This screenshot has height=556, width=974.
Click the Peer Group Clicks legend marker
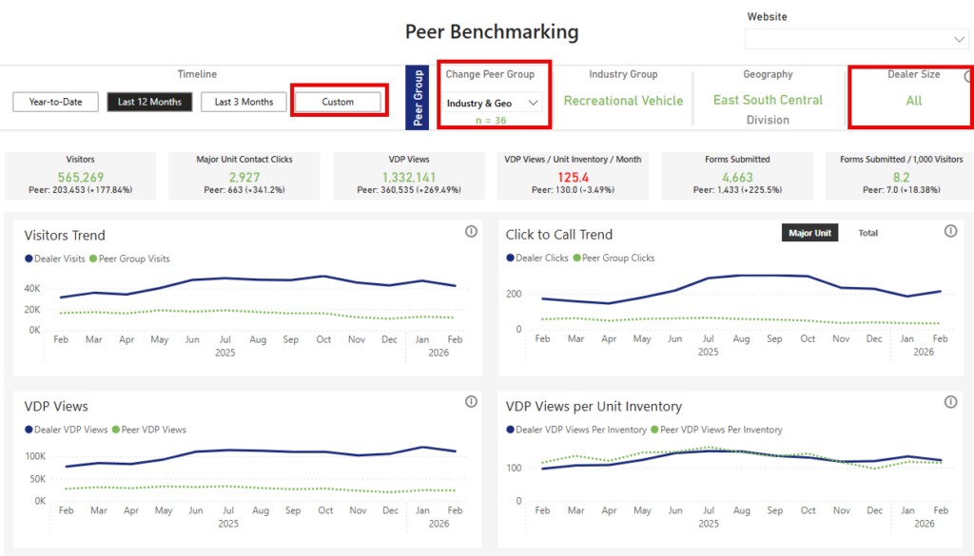[576, 259]
